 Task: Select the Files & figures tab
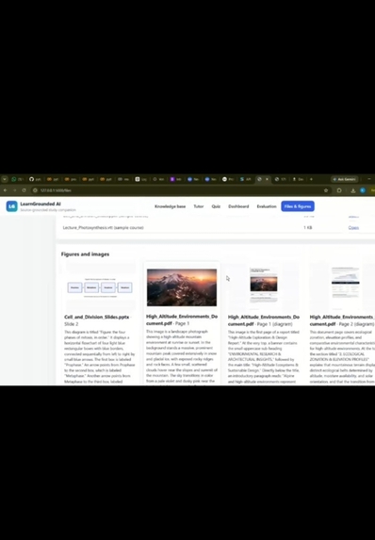click(298, 206)
